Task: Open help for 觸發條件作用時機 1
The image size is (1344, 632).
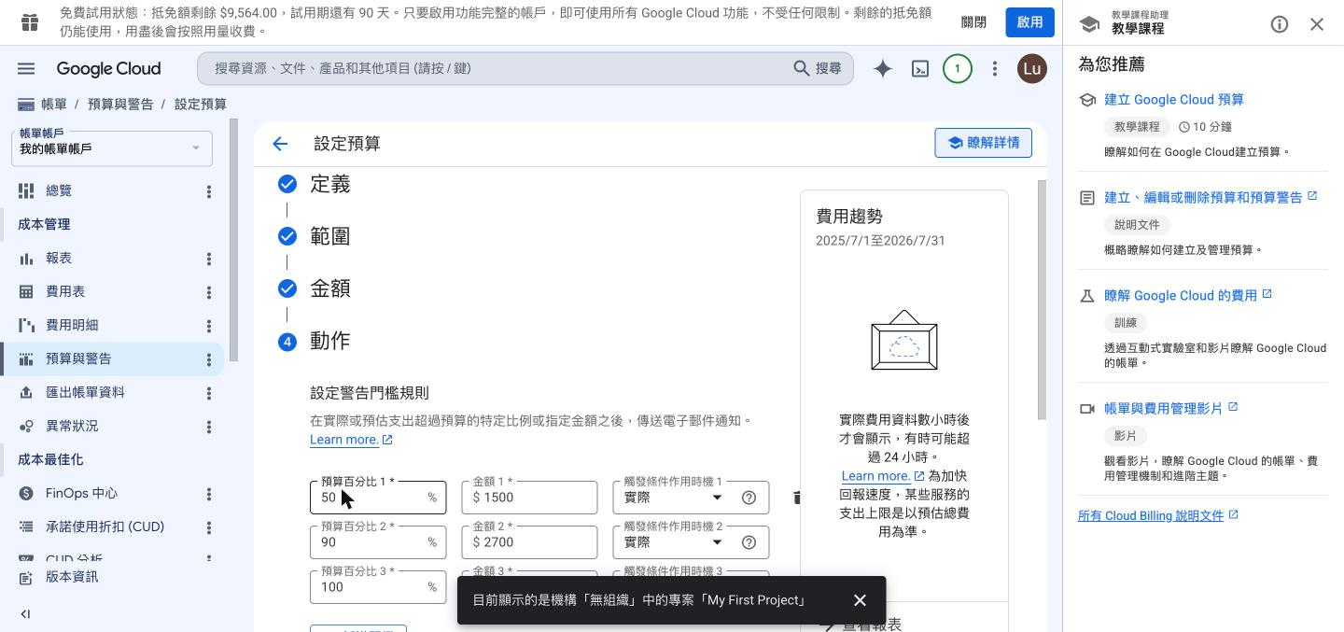Action: coord(749,498)
